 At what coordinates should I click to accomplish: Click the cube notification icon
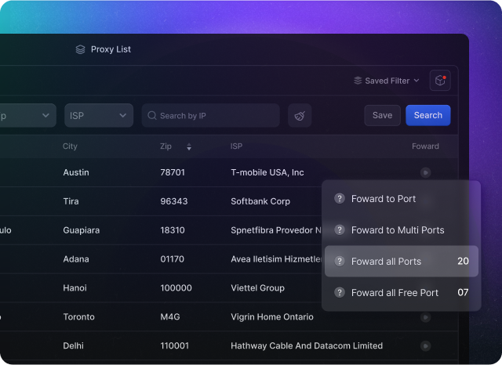pos(441,80)
